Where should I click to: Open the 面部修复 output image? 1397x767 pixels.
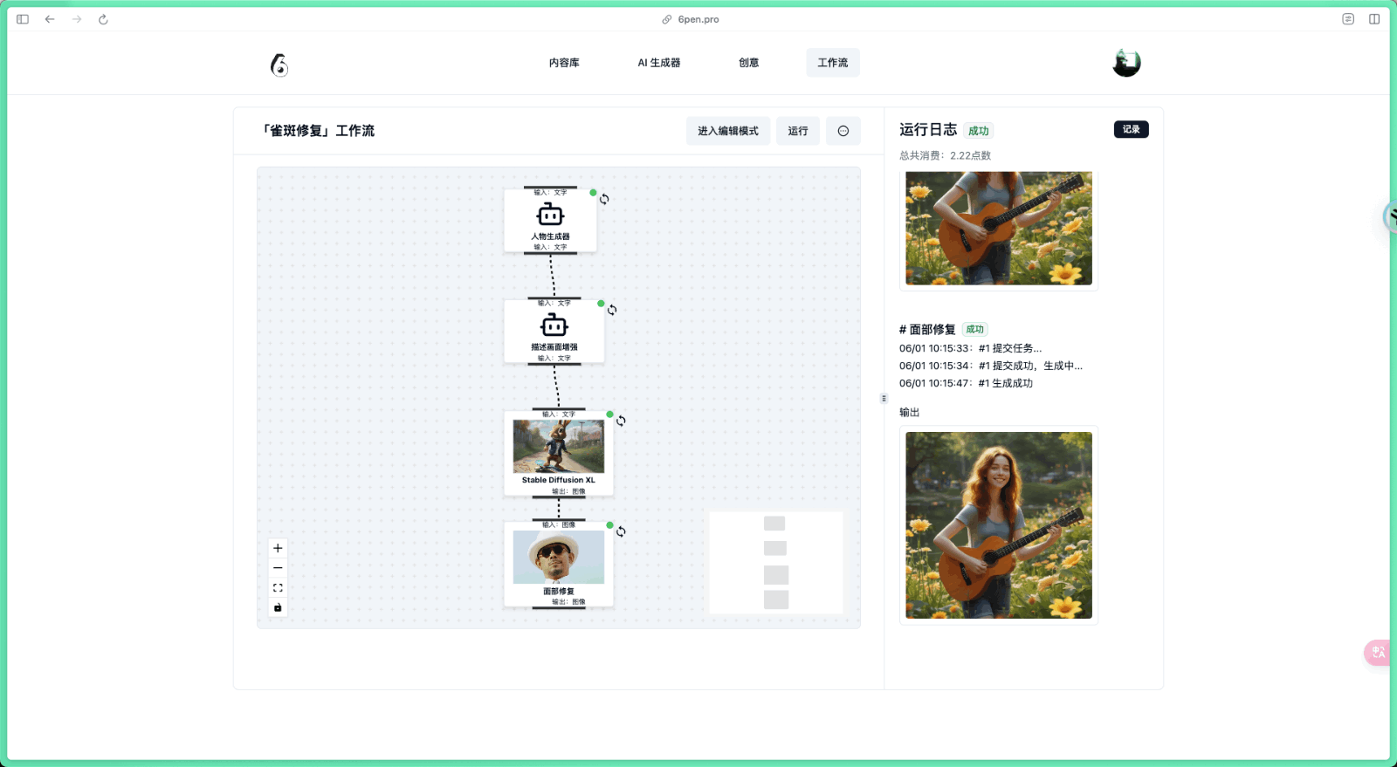998,525
